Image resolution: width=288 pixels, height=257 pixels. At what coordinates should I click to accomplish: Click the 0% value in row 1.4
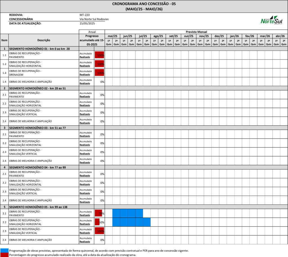pyautogui.click(x=102, y=82)
